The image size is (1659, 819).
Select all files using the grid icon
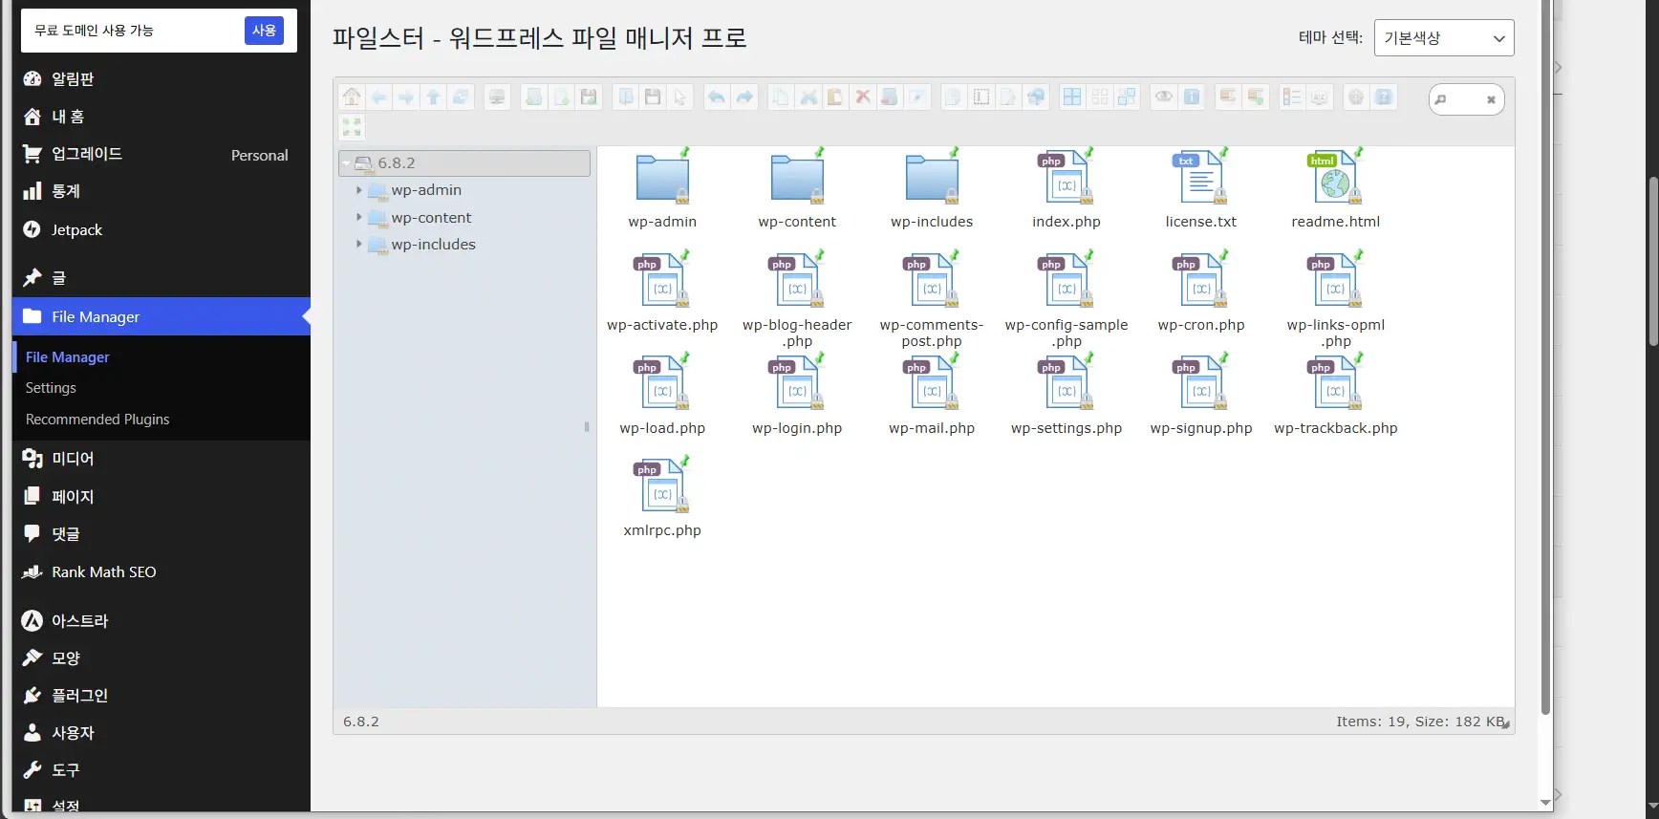pos(1072,97)
